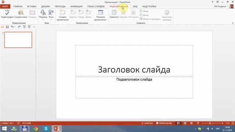This screenshot has width=235, height=132.
Task: Click the PowerPoint taskbar icon
Action: [57, 129]
